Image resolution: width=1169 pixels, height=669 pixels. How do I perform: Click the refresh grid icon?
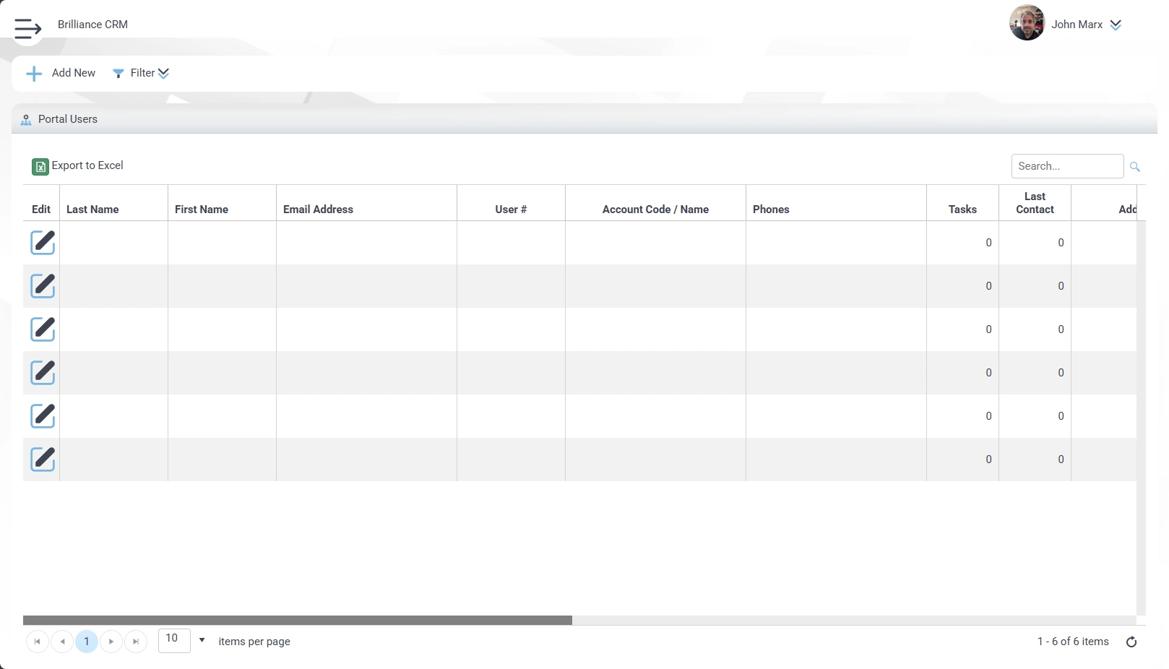click(1131, 642)
